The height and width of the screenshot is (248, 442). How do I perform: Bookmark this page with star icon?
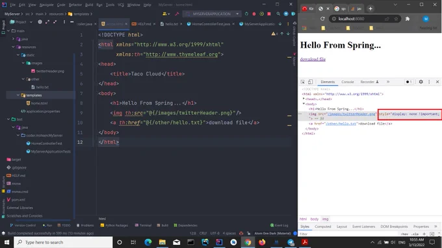click(x=396, y=19)
